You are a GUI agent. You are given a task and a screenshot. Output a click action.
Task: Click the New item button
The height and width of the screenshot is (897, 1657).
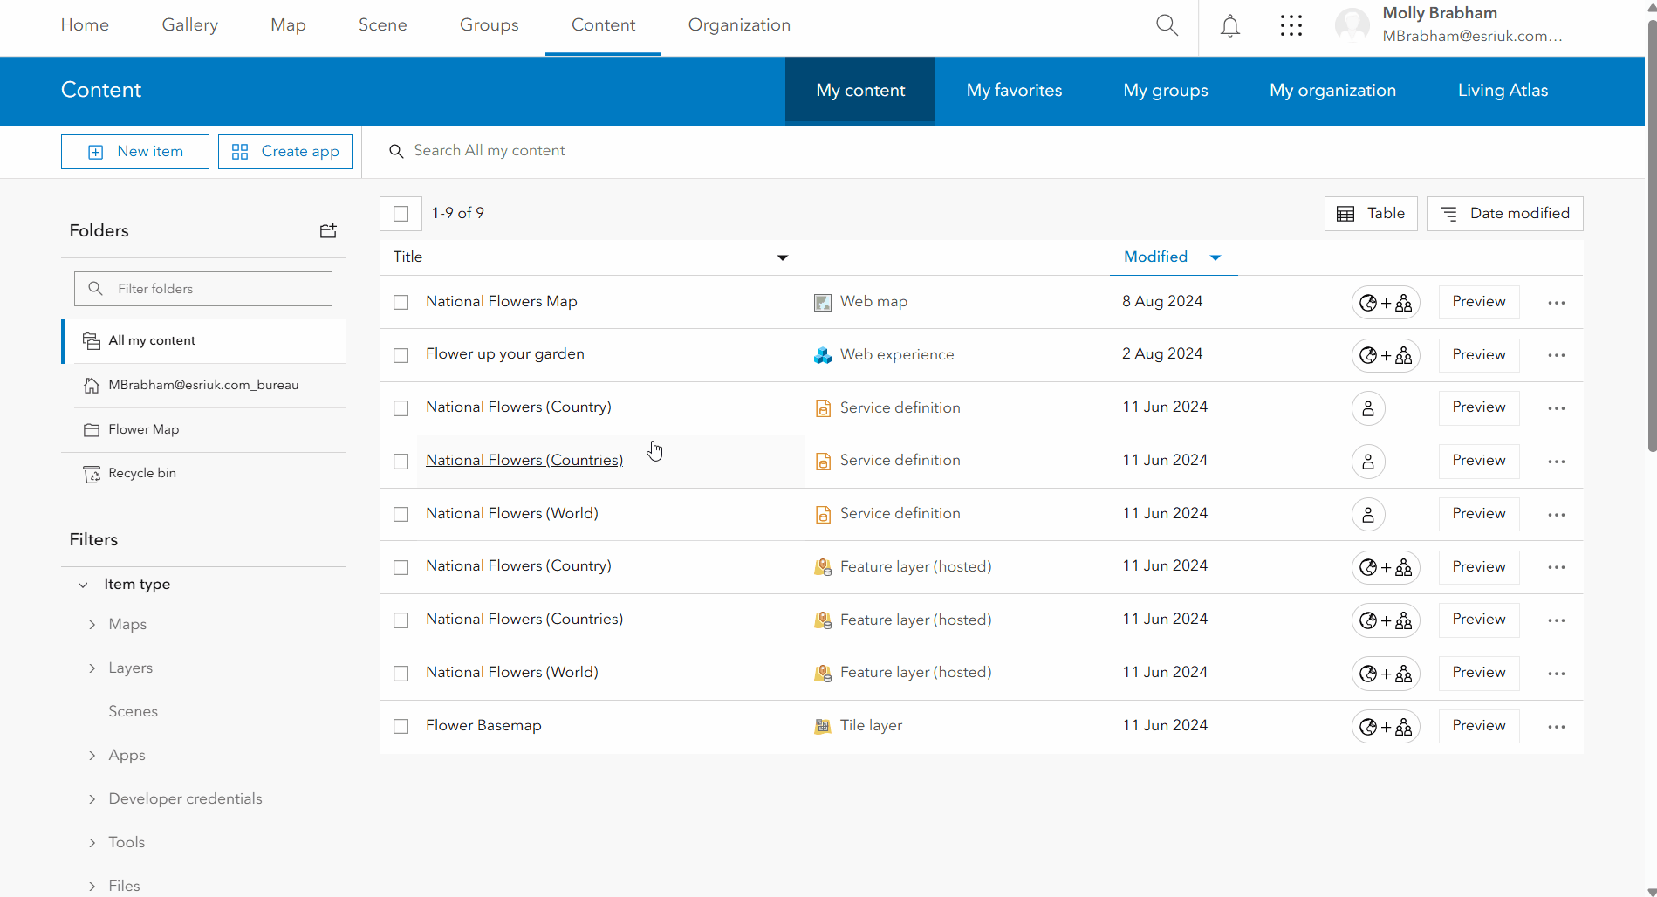point(135,152)
